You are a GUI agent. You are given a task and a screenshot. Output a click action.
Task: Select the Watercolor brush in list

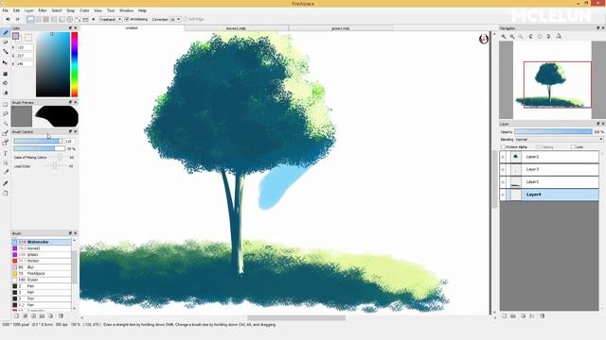tap(42, 242)
